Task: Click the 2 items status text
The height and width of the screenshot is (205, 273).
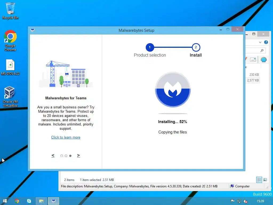Action: pyautogui.click(x=69, y=180)
